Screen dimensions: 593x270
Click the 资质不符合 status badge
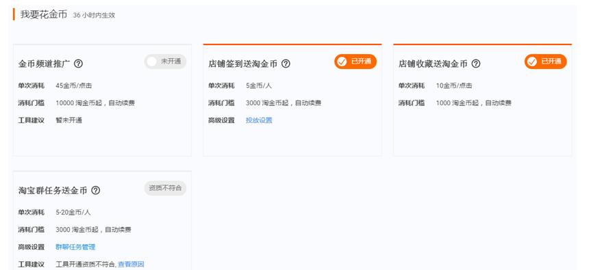[x=165, y=188]
